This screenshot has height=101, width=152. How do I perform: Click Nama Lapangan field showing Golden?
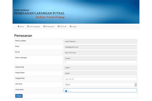(100, 58)
